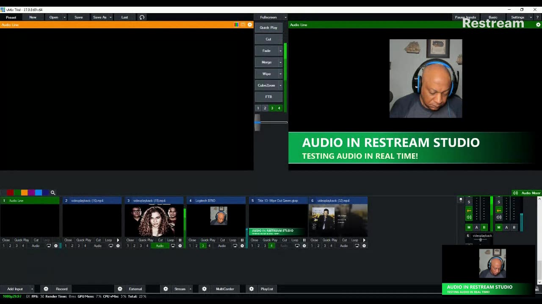Pause the videoplayback (15).mp4 input

pyautogui.click(x=180, y=240)
